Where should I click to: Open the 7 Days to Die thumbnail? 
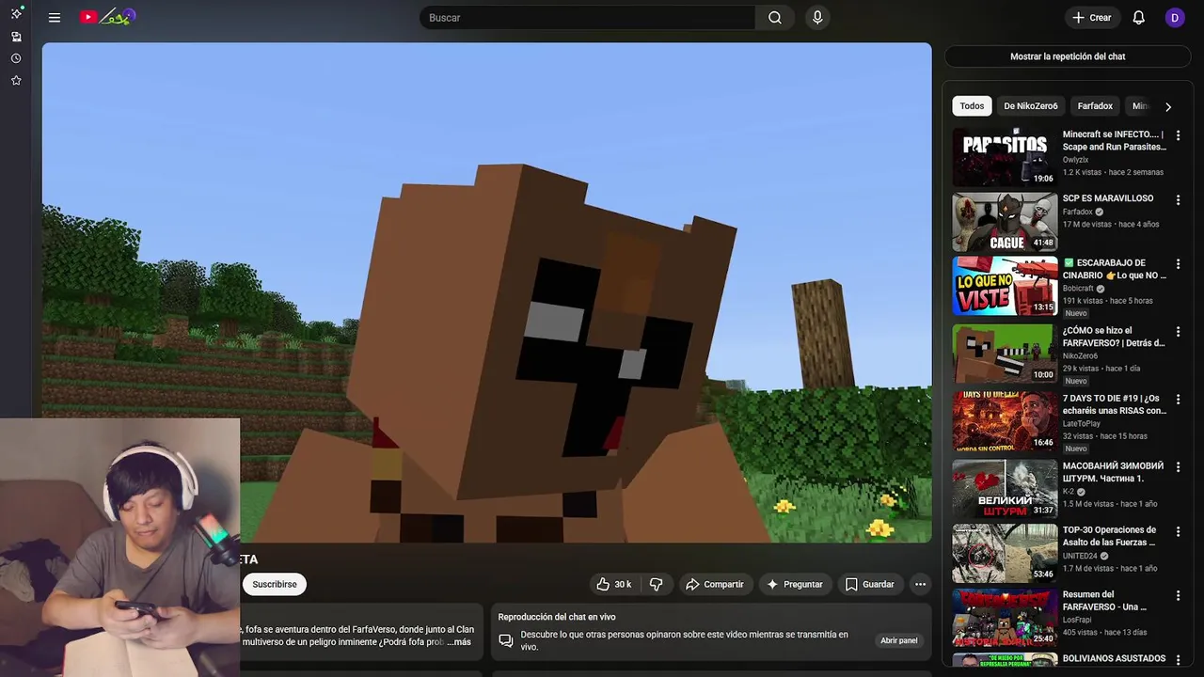(1005, 421)
